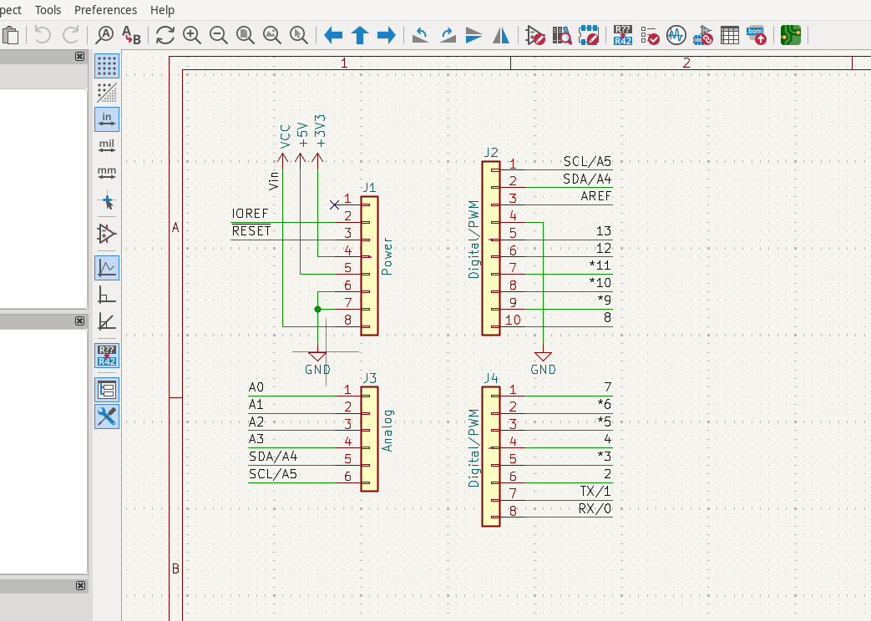Image resolution: width=871 pixels, height=621 pixels.
Task: Open the symbol editor
Action: click(x=535, y=35)
